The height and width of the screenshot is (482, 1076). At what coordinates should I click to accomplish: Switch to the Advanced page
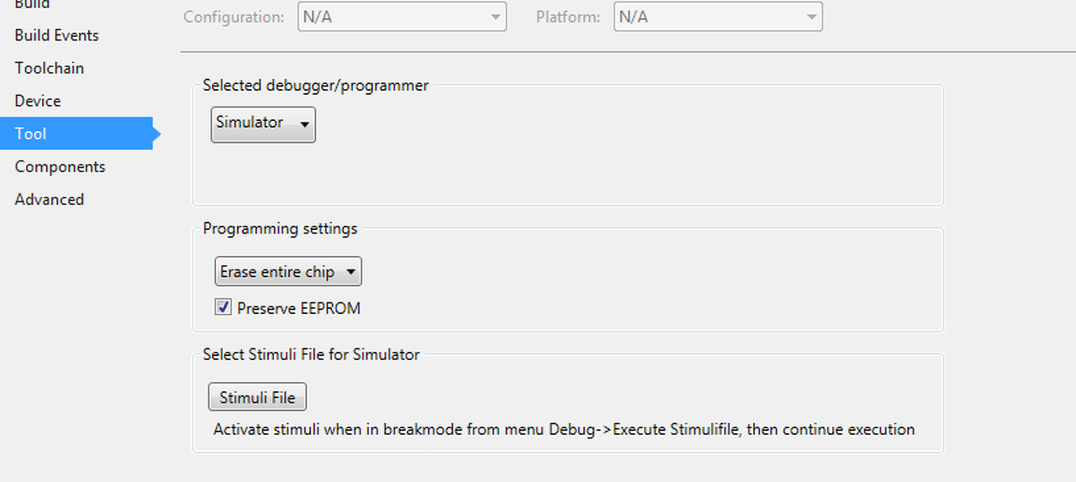pos(49,199)
